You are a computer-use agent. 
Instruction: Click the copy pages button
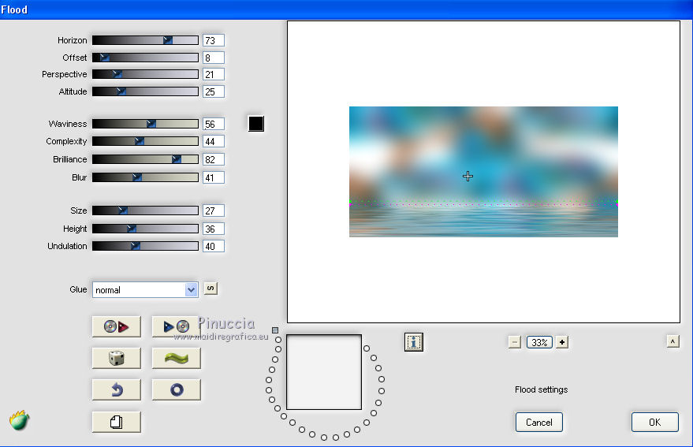click(x=116, y=422)
